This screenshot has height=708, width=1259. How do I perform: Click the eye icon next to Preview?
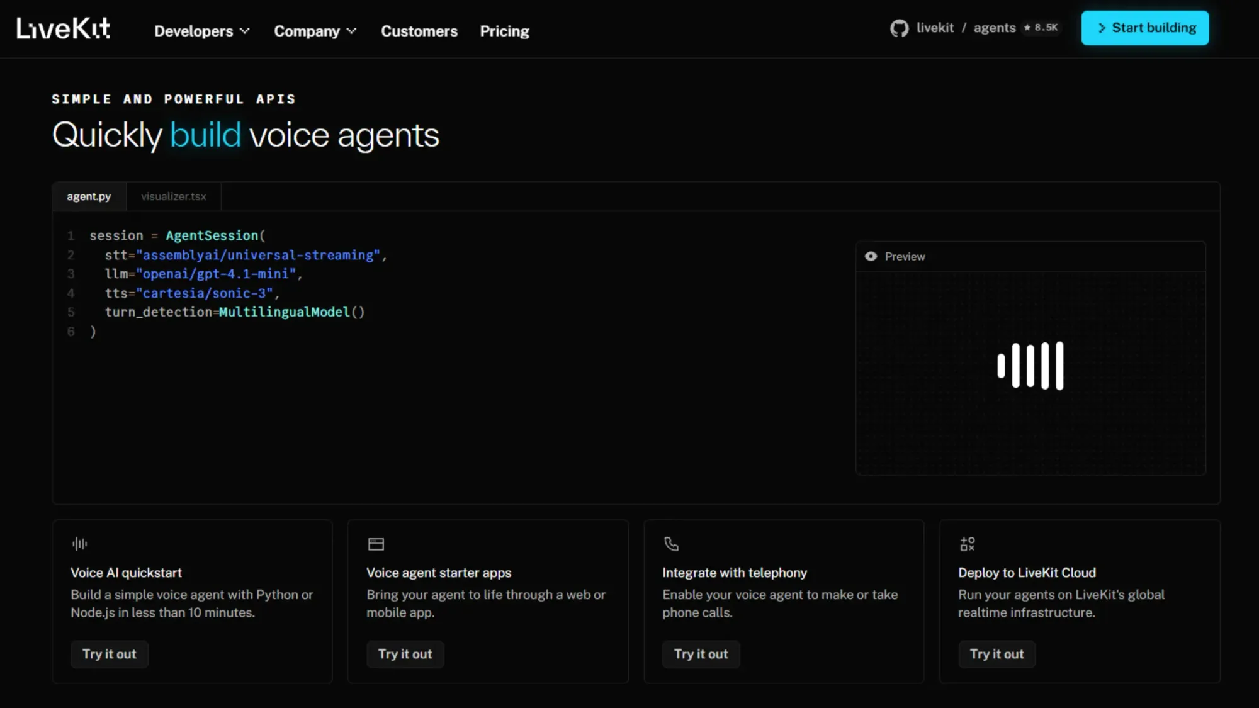[871, 256]
